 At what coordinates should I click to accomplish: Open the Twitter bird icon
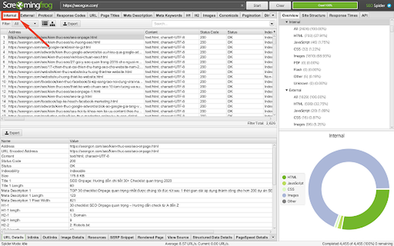coord(389,5)
